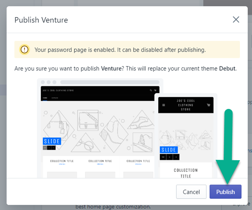Screen dimensions: 252x210
Task: Click the cart icon in mobile preview
Action: (x=208, y=105)
